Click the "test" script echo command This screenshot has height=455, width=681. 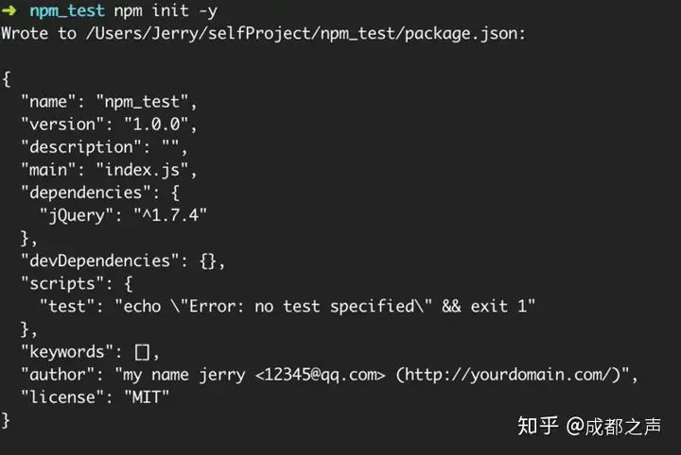[x=324, y=307]
